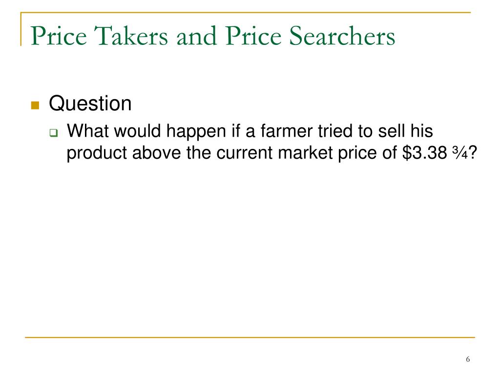
Task: Click the gold horizontal line near the footer
Action: pyautogui.click(x=250, y=337)
